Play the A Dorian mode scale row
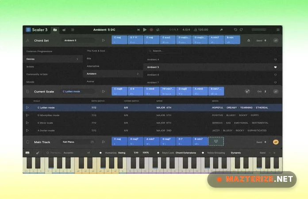Screen dimensions: 308x199 (x=27, y=130)
